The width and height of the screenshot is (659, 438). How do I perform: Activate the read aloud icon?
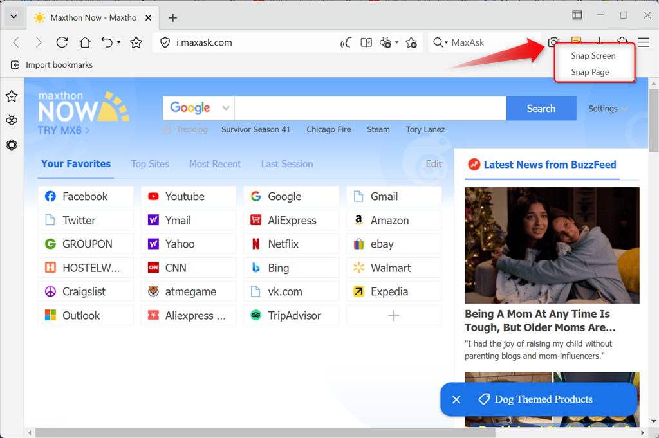346,42
